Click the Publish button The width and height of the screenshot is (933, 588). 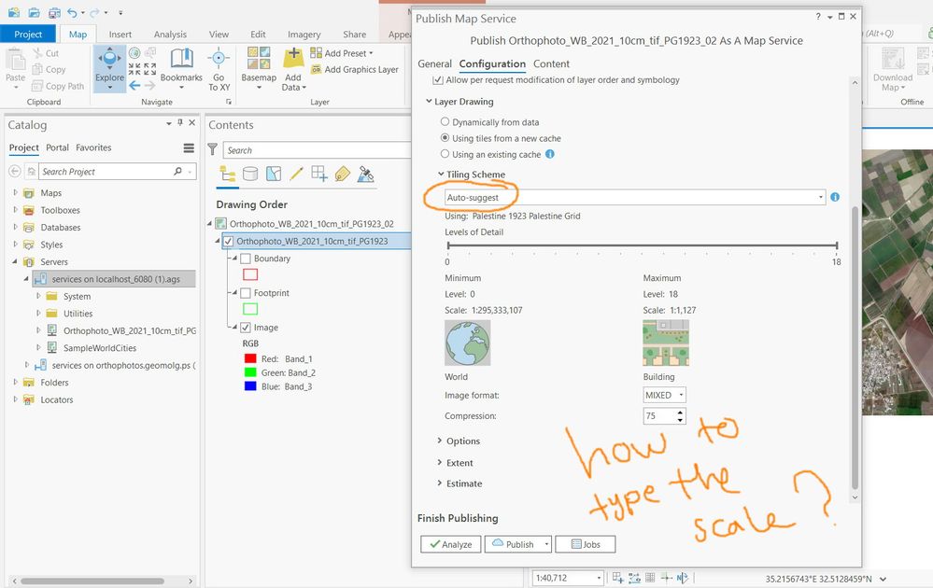[x=513, y=544]
